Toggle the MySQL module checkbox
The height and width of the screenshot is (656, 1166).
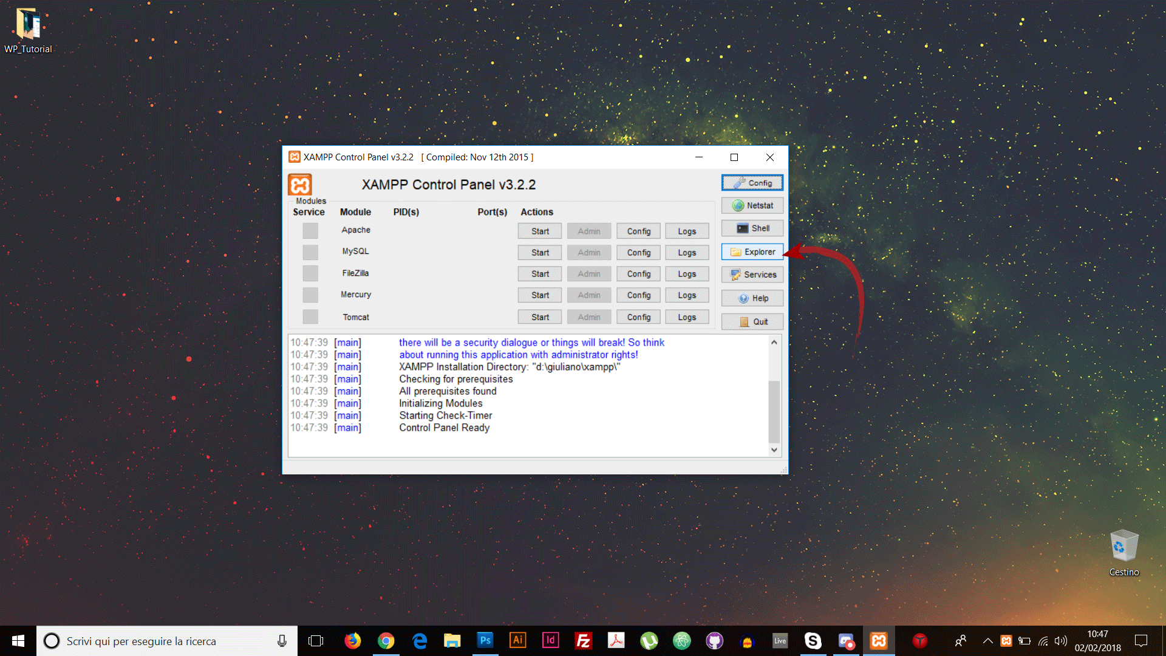[x=310, y=251]
